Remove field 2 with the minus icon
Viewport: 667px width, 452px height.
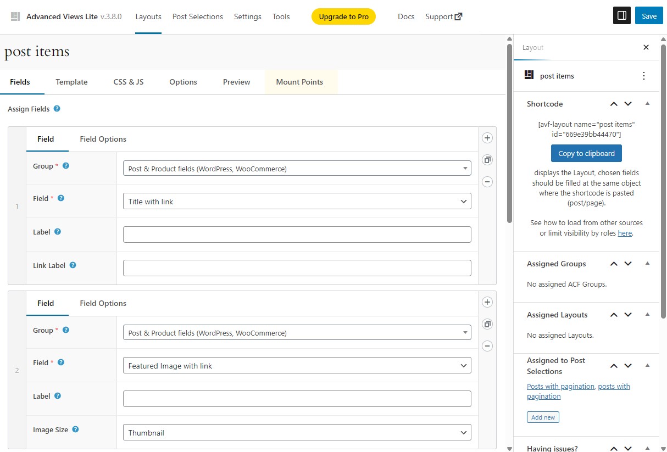click(x=487, y=345)
